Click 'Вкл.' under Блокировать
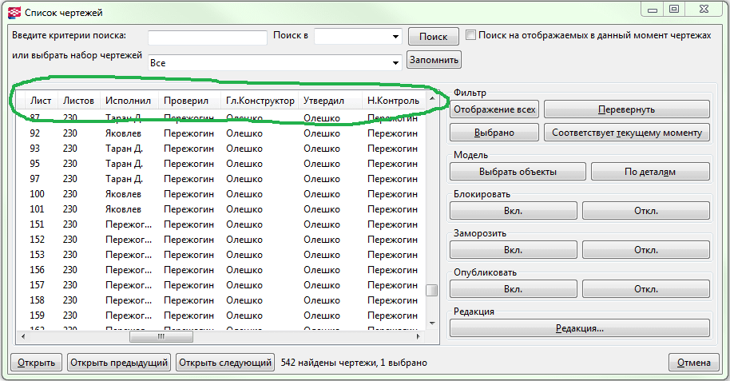 513,211
